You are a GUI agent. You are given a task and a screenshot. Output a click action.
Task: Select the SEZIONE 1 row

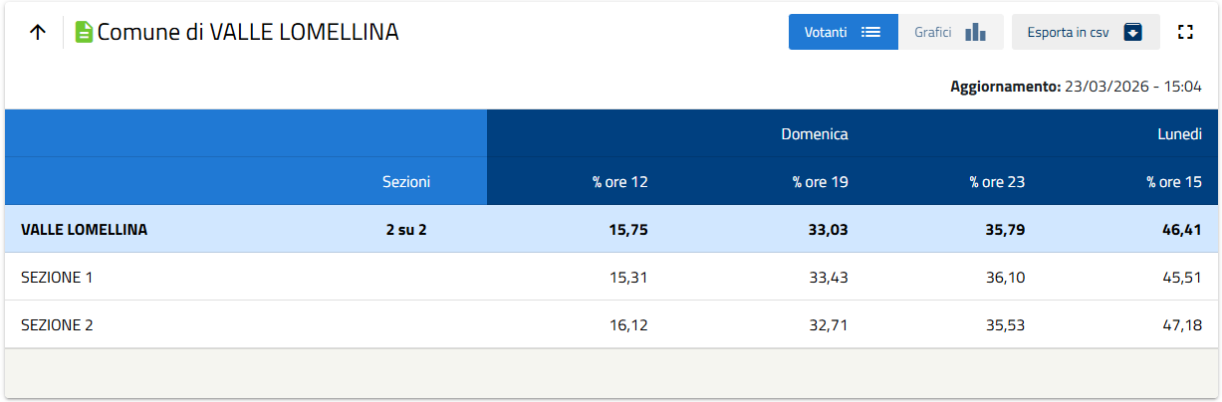click(57, 277)
